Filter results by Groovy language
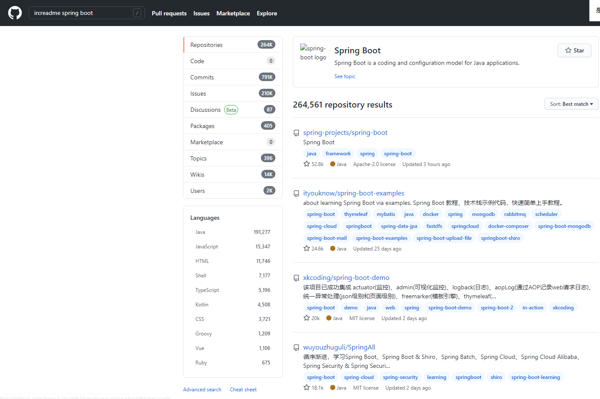The width and height of the screenshot is (600, 399). click(x=233, y=334)
